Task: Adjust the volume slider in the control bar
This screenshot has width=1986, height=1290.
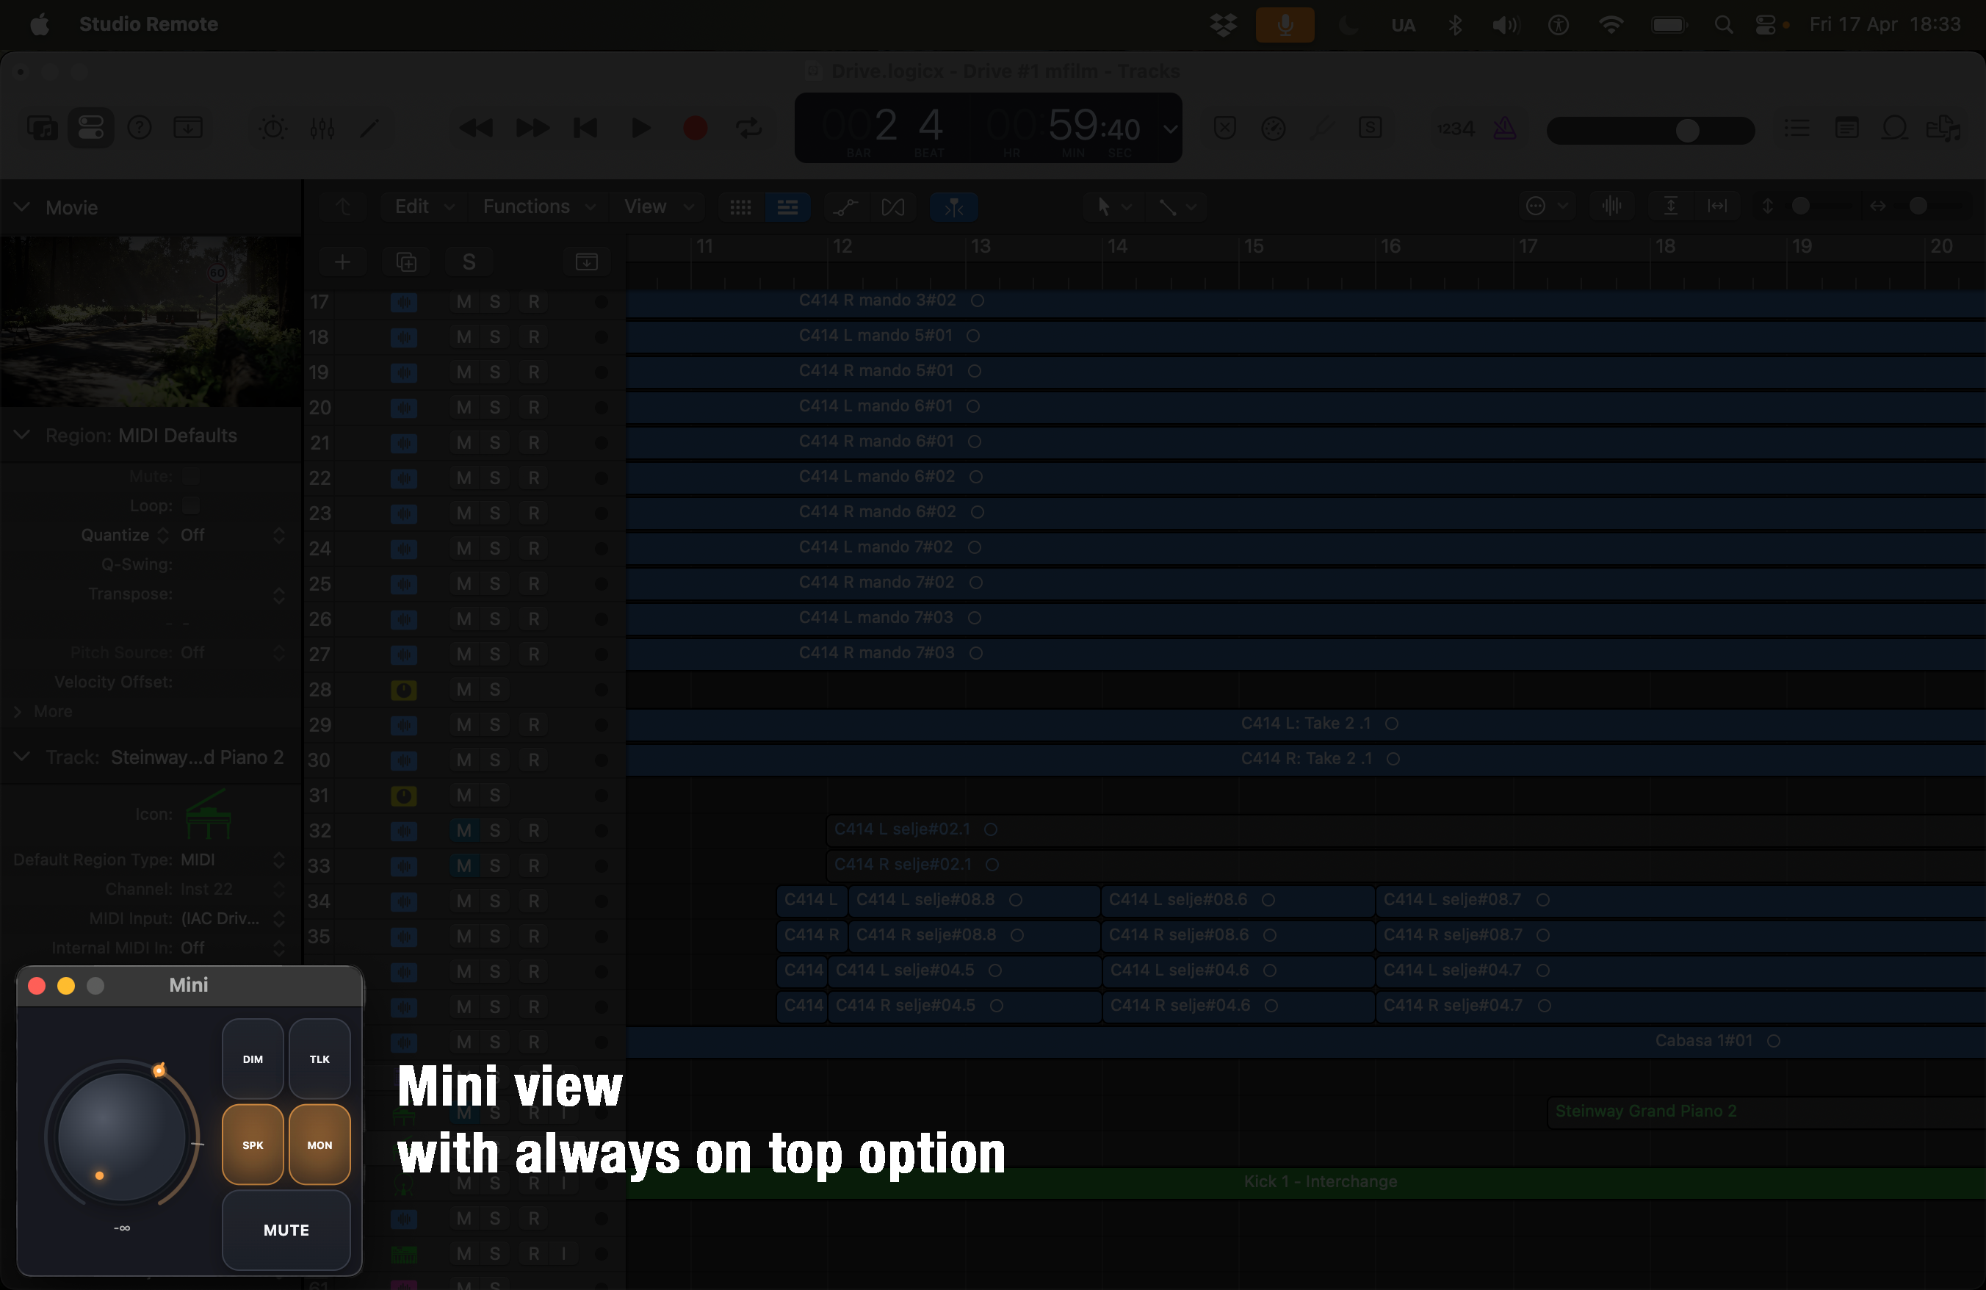Action: pyautogui.click(x=1688, y=130)
